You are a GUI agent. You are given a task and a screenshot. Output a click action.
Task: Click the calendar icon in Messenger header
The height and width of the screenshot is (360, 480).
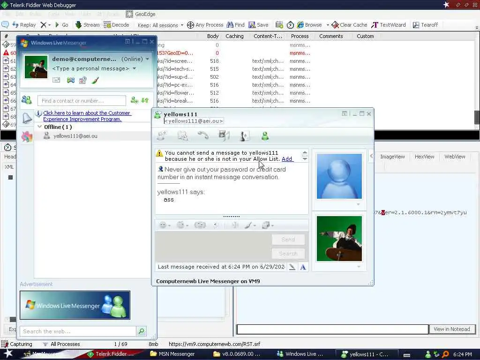[83, 80]
